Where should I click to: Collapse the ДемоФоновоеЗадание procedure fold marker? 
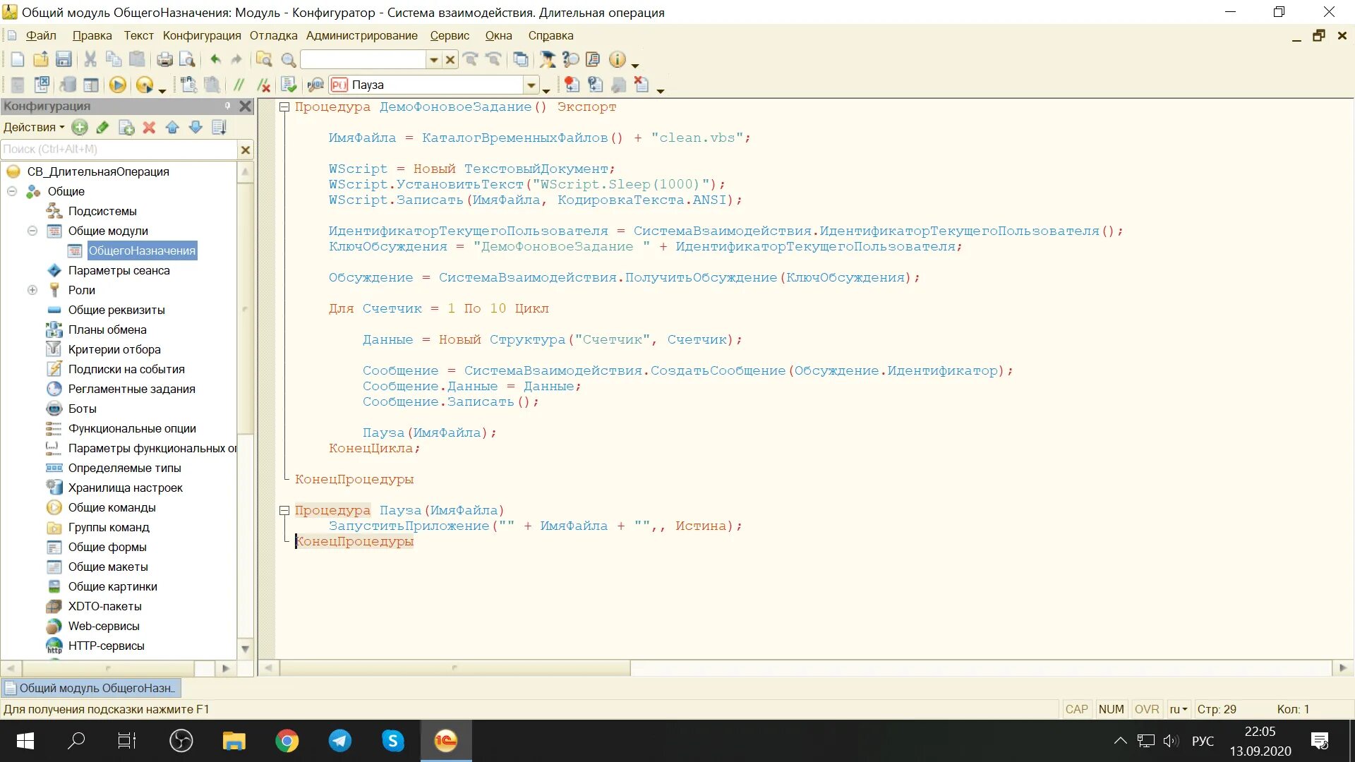tap(284, 107)
